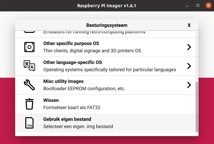Close the Besturingssysteem dialog with X

[x=189, y=25]
